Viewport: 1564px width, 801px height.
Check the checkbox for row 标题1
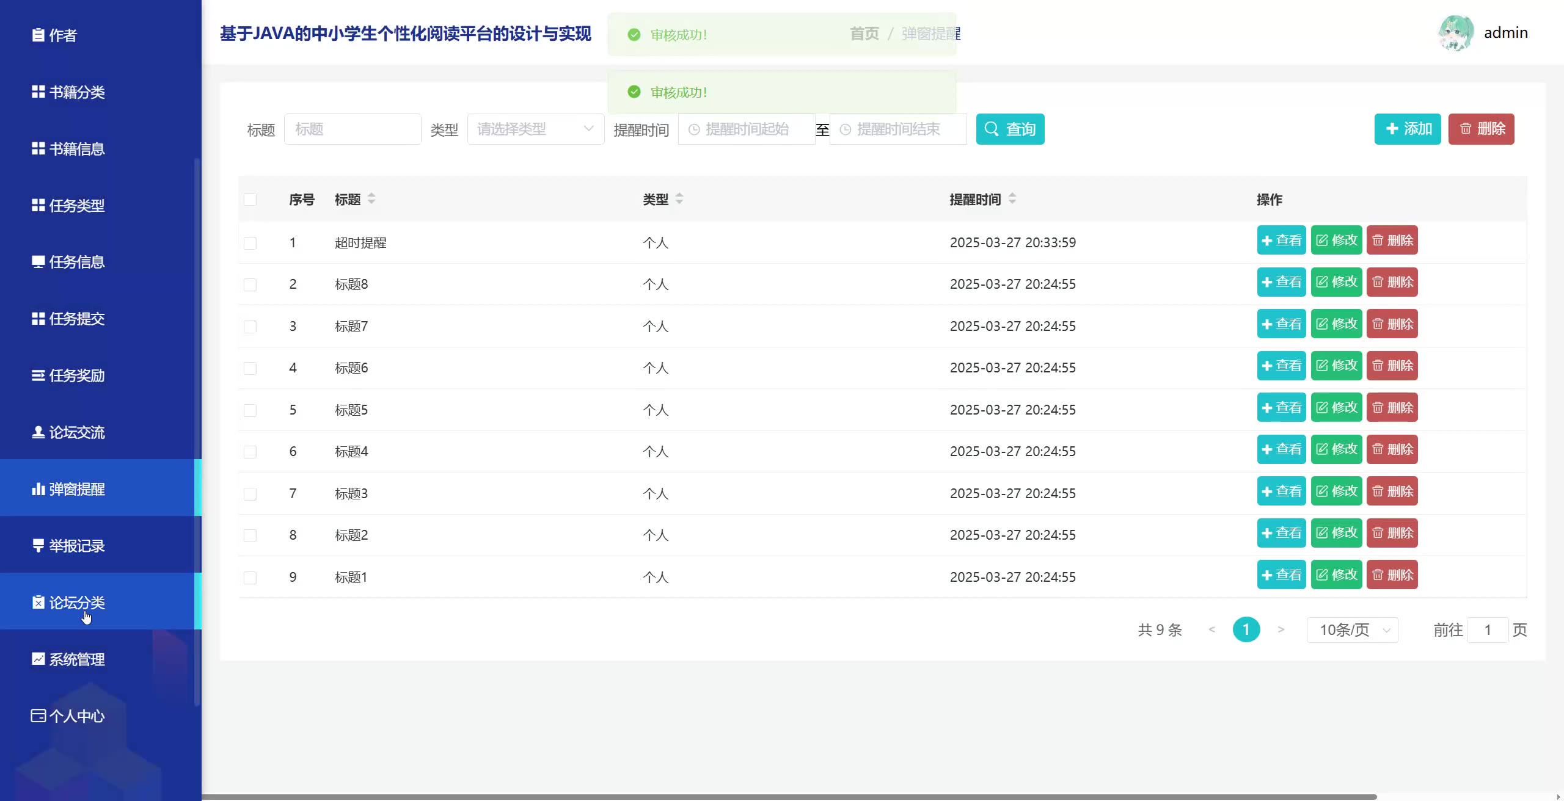pos(250,578)
